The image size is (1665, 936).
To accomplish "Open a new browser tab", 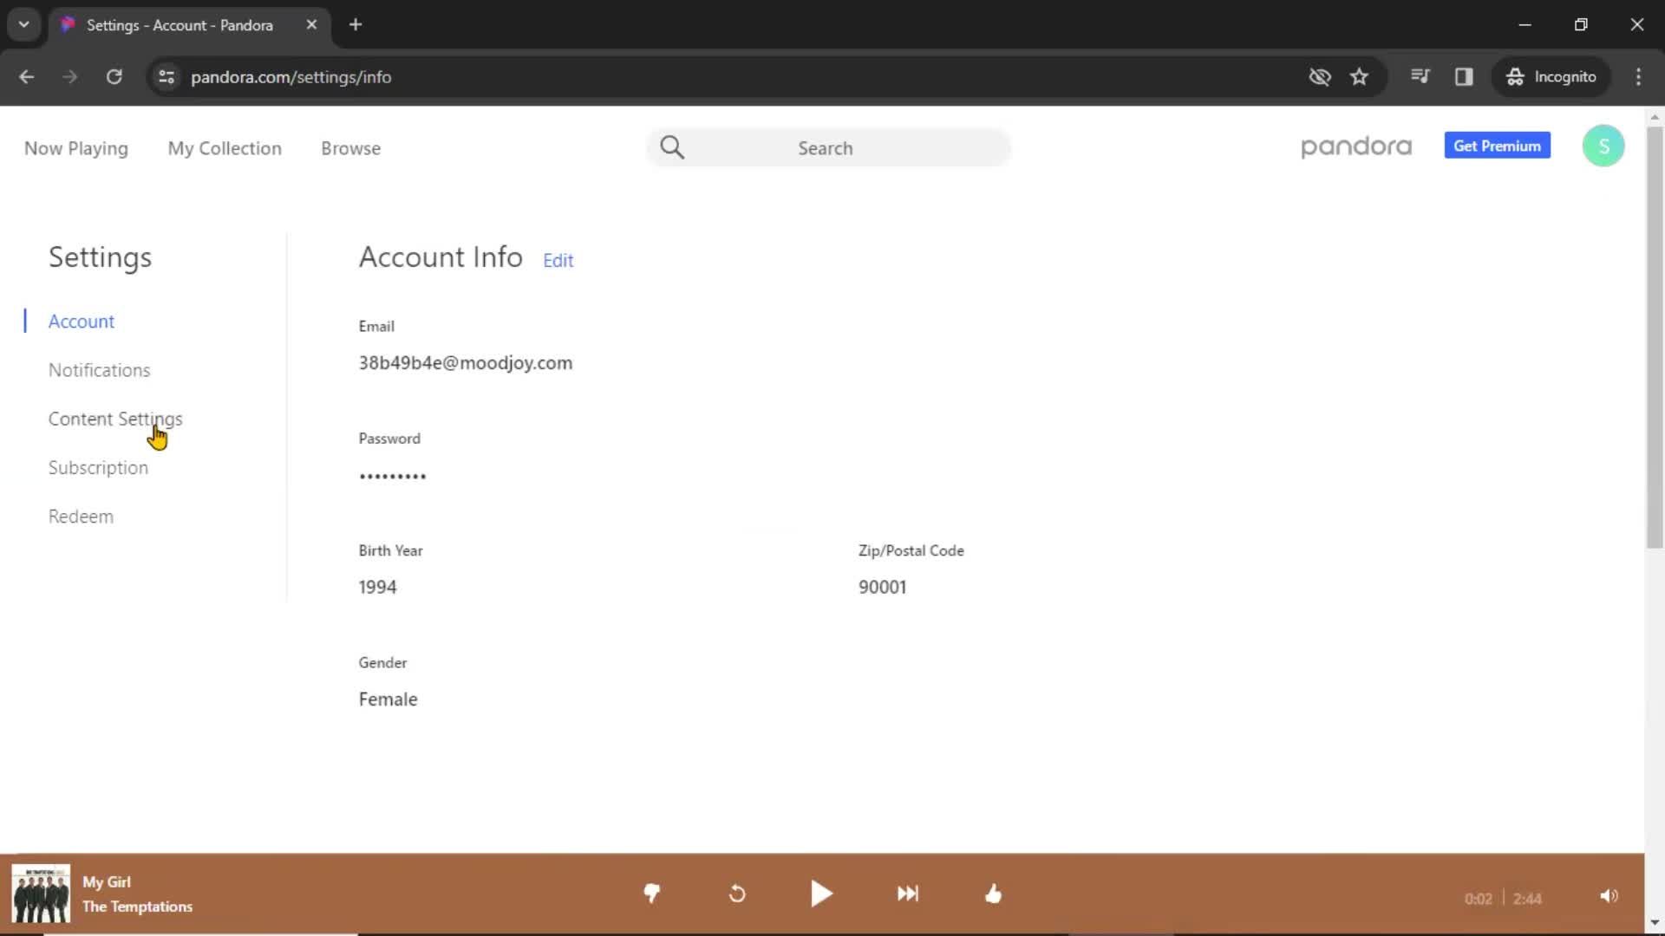I will coord(356,24).
